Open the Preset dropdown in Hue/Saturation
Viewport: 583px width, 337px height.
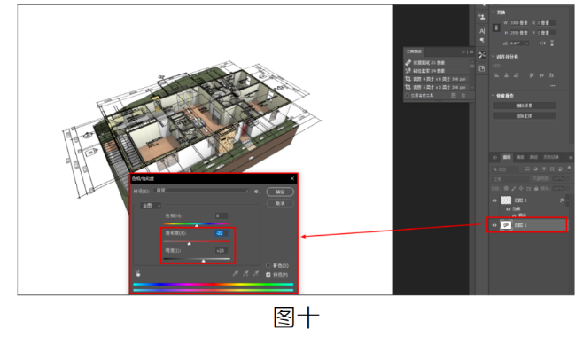point(202,191)
